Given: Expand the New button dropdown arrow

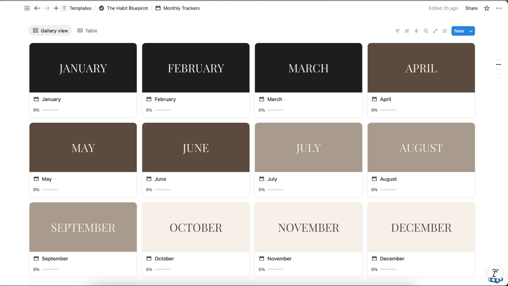Looking at the screenshot, I should pyautogui.click(x=471, y=31).
